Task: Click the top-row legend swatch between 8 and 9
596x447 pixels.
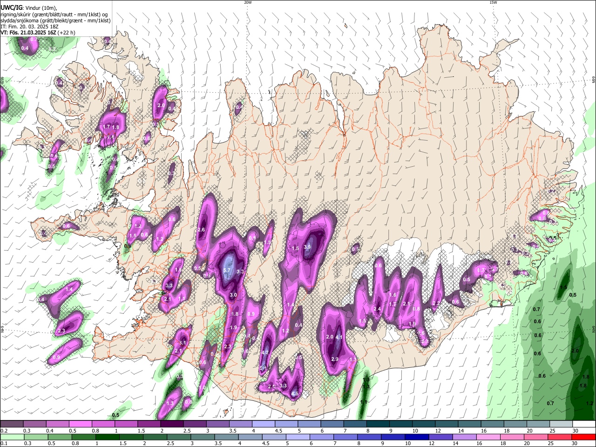Action: pyautogui.click(x=378, y=424)
